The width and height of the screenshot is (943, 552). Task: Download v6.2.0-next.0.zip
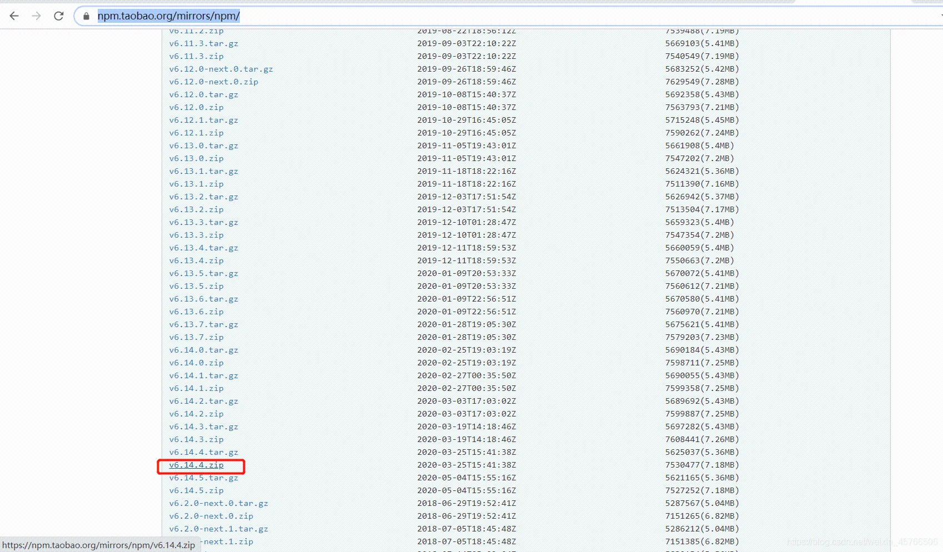(211, 516)
